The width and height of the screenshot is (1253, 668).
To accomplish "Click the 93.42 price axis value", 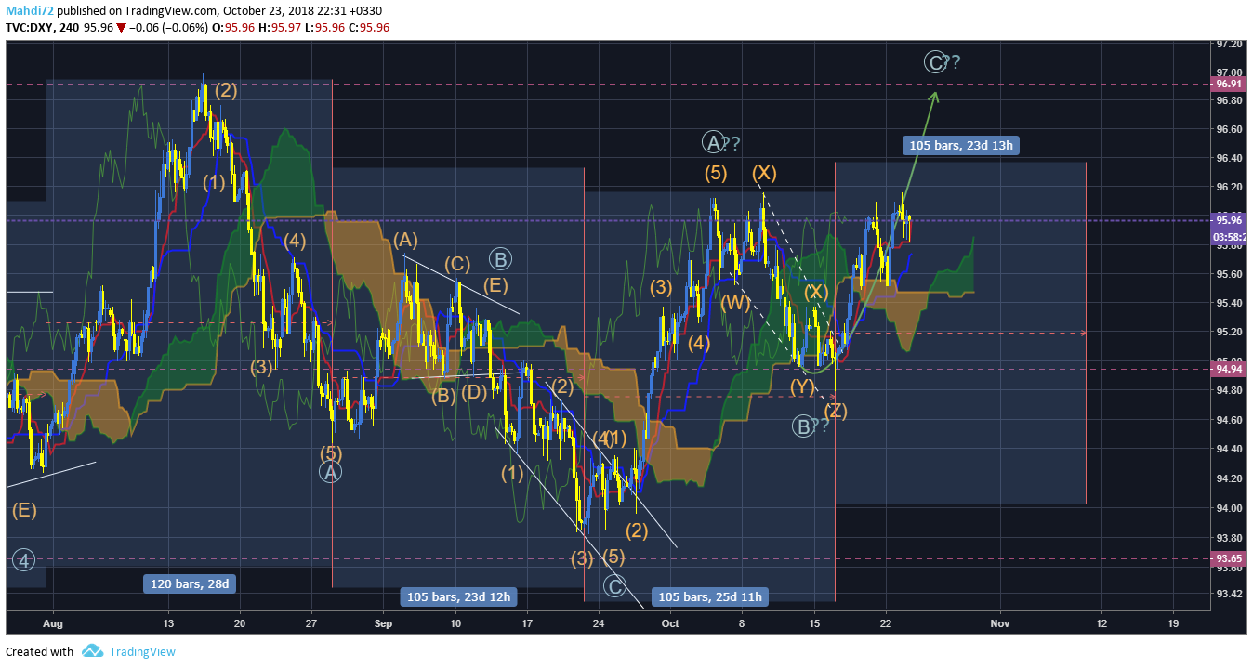I will [1228, 594].
